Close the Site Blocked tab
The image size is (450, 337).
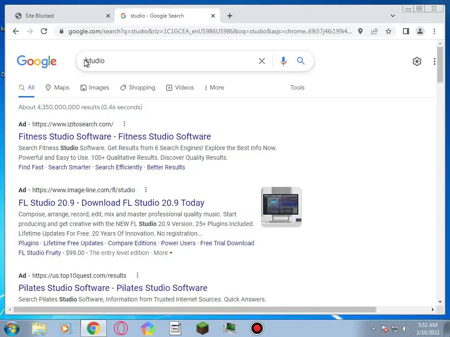108,16
